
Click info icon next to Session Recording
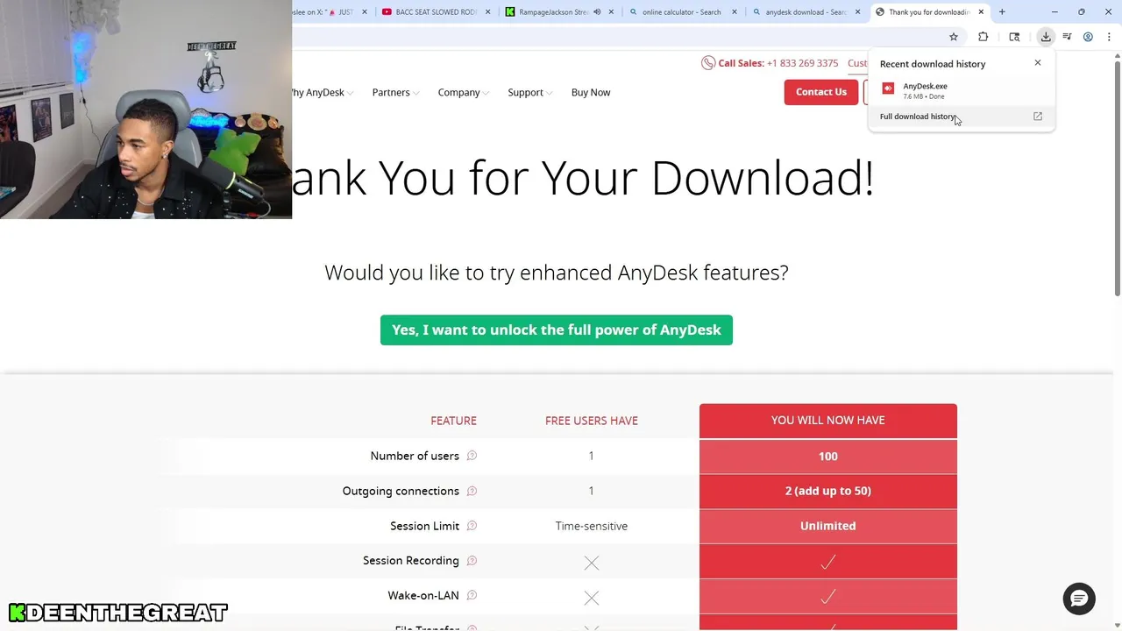point(472,561)
